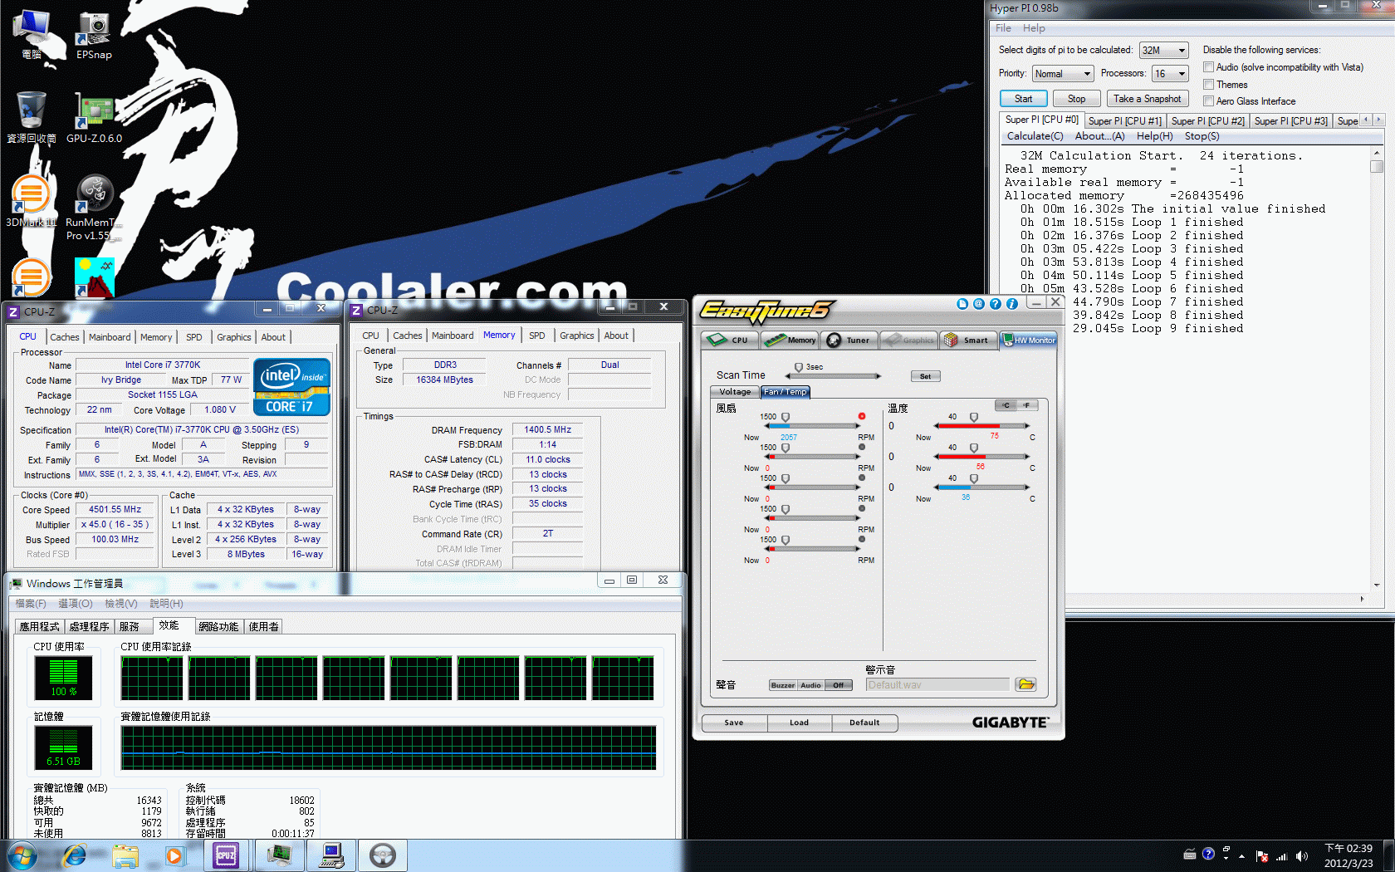Select Off alert sound option
Viewport: 1395px width, 872px height.
839,685
